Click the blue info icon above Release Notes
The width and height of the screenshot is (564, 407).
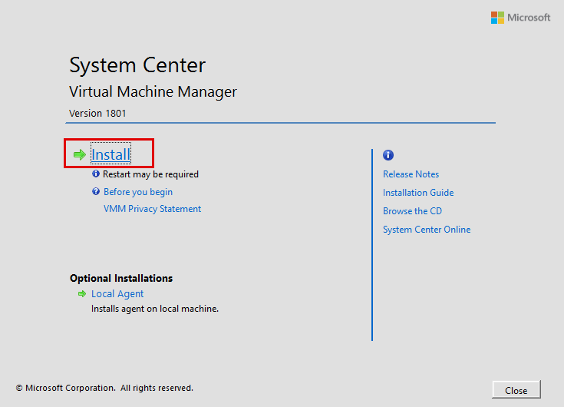[388, 155]
